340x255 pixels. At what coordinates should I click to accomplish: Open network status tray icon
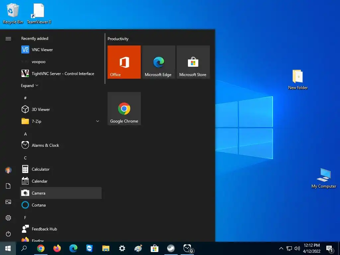tap(289, 248)
